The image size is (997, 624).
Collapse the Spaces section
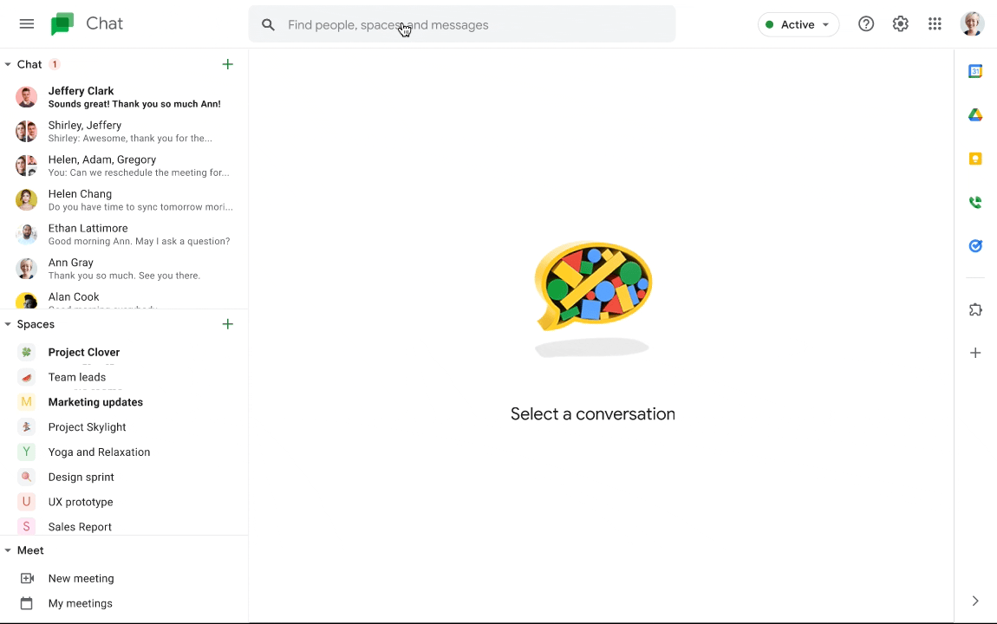tap(8, 324)
